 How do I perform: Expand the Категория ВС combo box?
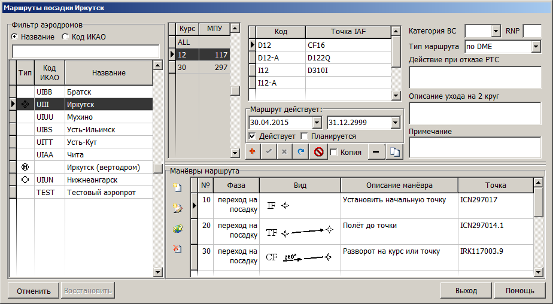496,31
